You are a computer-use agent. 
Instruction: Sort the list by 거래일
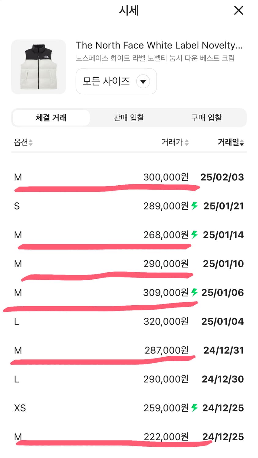pos(230,142)
